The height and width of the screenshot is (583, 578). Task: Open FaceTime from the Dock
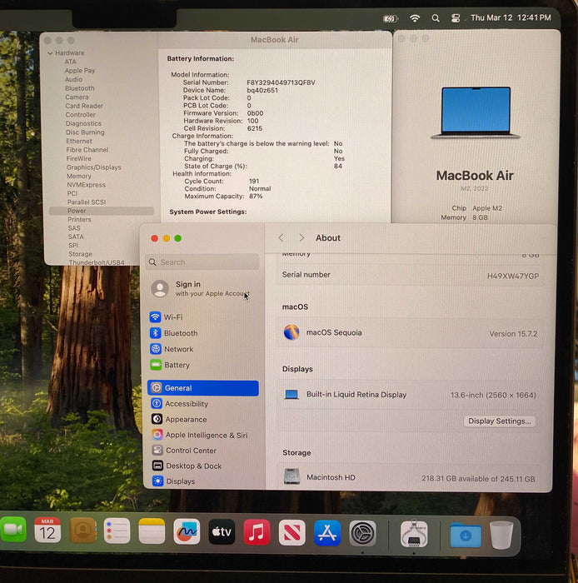(x=13, y=530)
